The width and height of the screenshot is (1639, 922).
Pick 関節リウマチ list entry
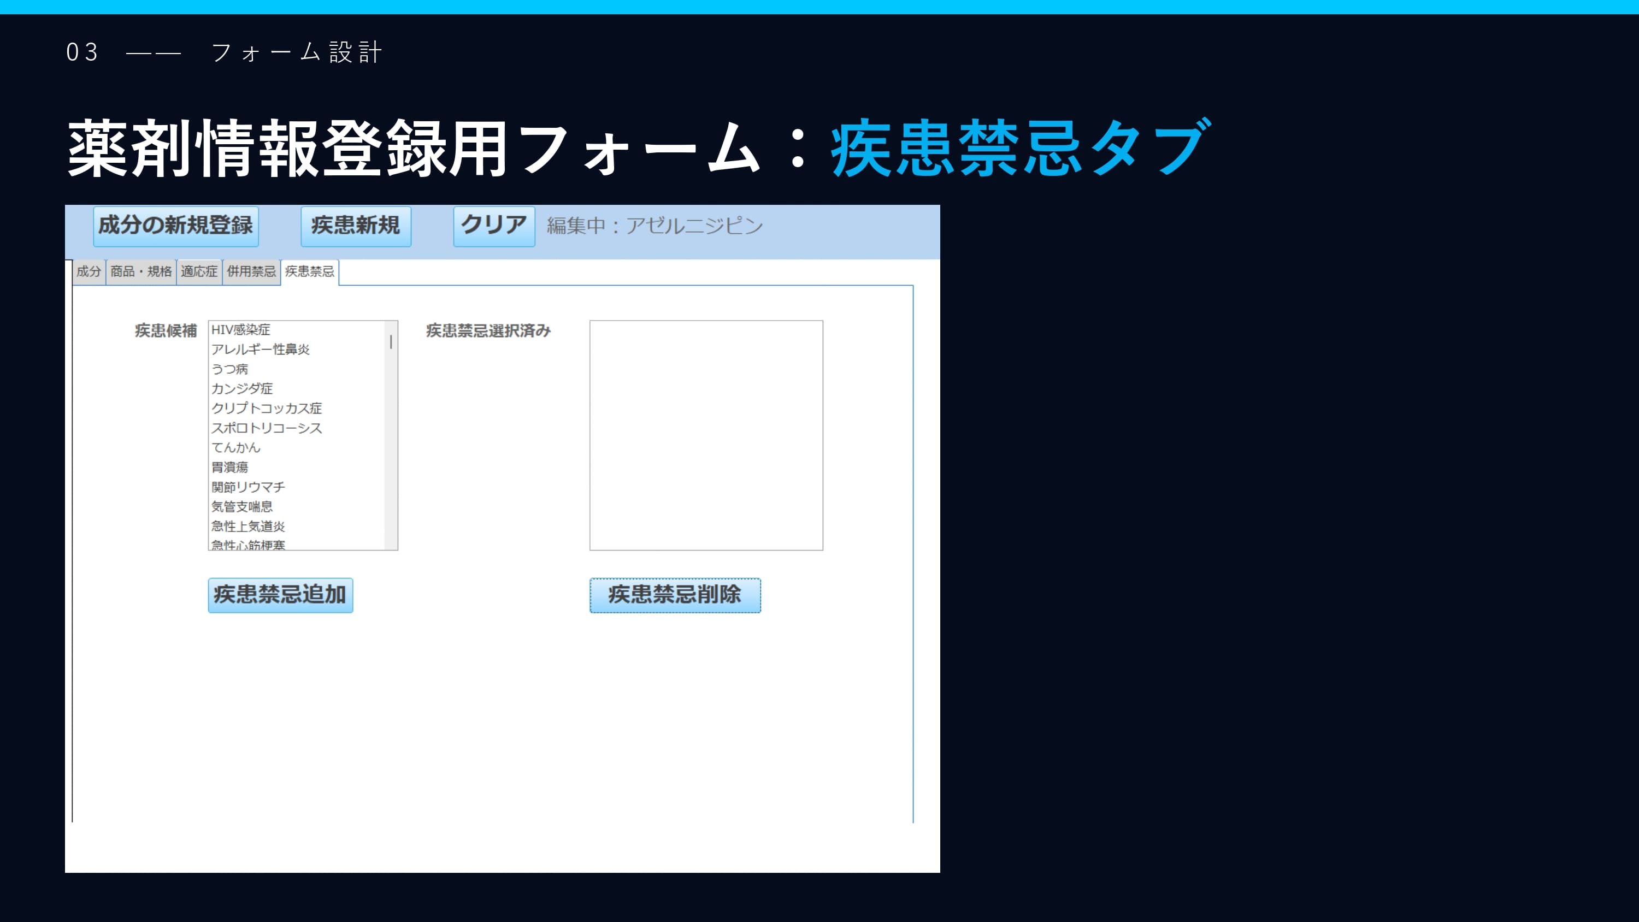click(248, 487)
